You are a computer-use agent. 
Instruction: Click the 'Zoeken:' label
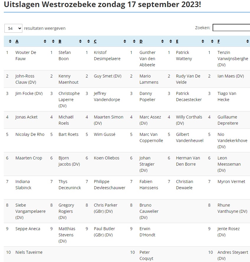tap(203, 28)
